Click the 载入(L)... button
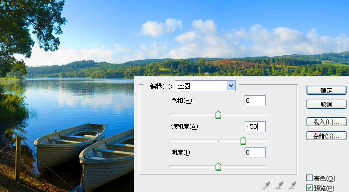The height and width of the screenshot is (192, 349). [x=327, y=122]
